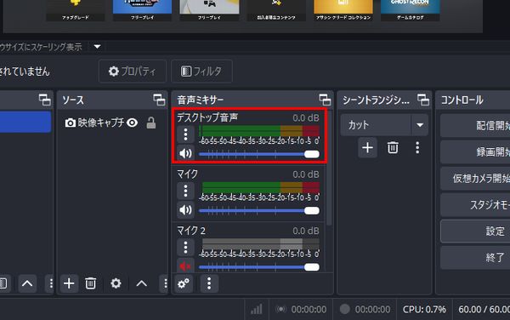Add a new source with plus icon
This screenshot has width=510, height=320.
pos(69,283)
